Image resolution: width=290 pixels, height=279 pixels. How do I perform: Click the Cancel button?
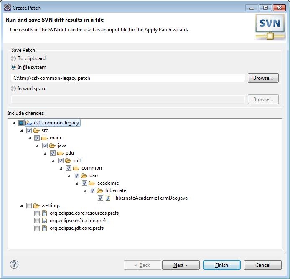click(262, 265)
